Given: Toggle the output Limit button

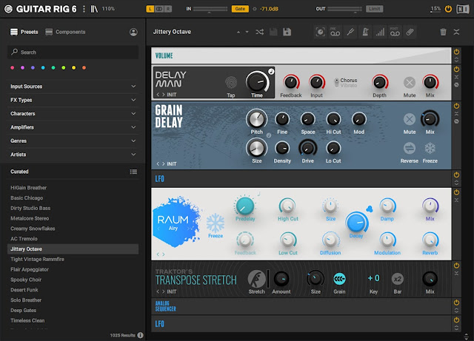Looking at the screenshot, I should click(374, 9).
